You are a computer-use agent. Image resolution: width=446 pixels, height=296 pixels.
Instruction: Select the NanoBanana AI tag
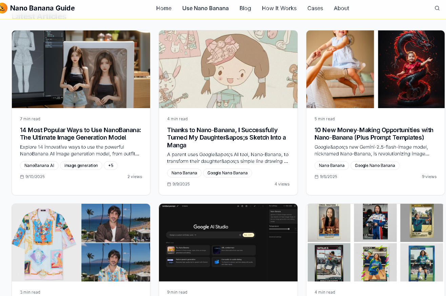coord(39,166)
